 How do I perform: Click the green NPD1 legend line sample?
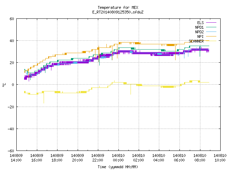pyautogui.click(x=211, y=27)
